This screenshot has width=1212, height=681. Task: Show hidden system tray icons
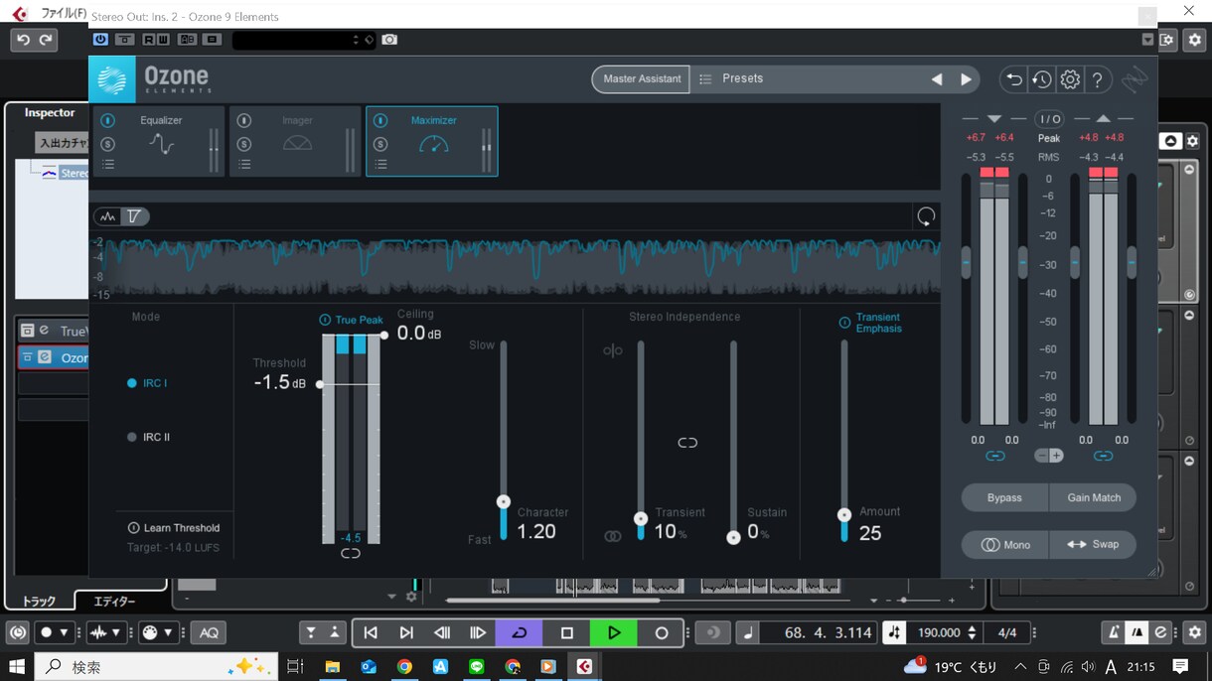(1020, 667)
